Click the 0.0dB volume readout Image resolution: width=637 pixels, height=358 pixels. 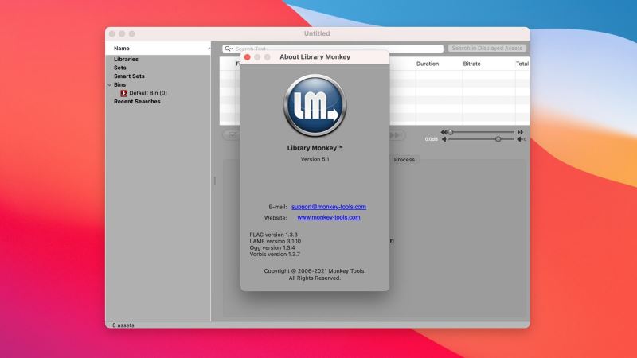432,139
